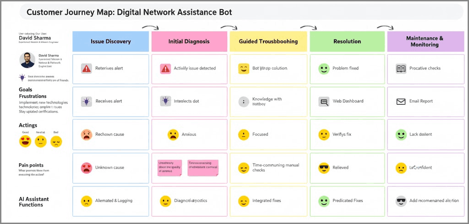This screenshot has width=469, height=224.
Task: Select the heart-eyes emoji in the Actings legend
Action: click(x=25, y=142)
